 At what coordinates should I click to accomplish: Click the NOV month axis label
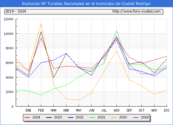[154, 110]
